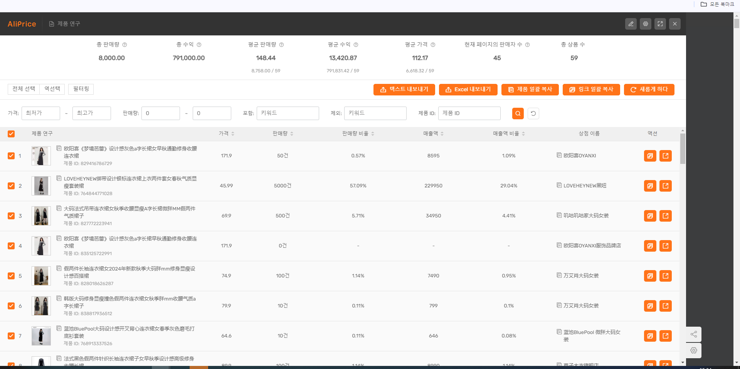740x369 pixels.
Task: Click 역선택 invert selection button
Action: click(52, 89)
